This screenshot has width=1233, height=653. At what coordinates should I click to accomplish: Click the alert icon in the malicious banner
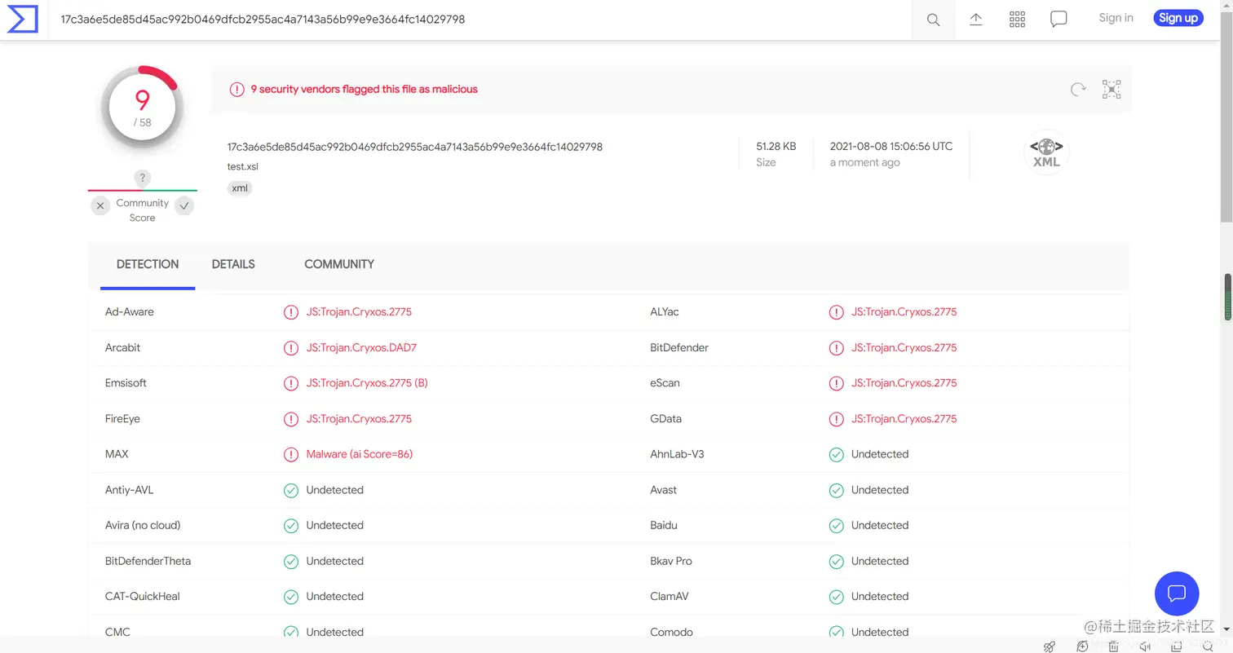(236, 90)
